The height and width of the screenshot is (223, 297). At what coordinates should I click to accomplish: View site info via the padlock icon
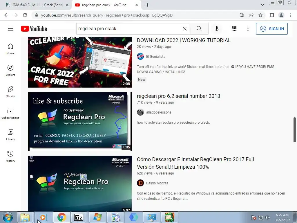pyautogui.click(x=37, y=15)
